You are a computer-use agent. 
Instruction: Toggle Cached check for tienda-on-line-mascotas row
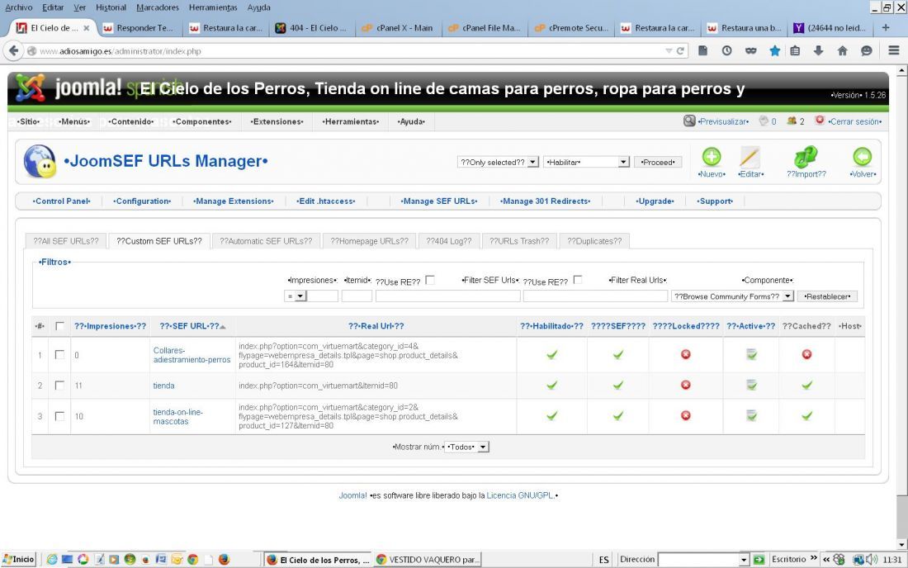coord(806,416)
